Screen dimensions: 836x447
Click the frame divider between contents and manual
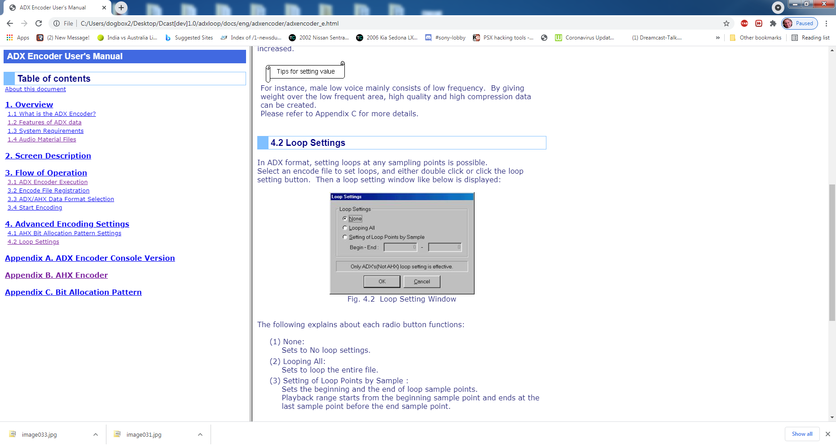pos(251,233)
